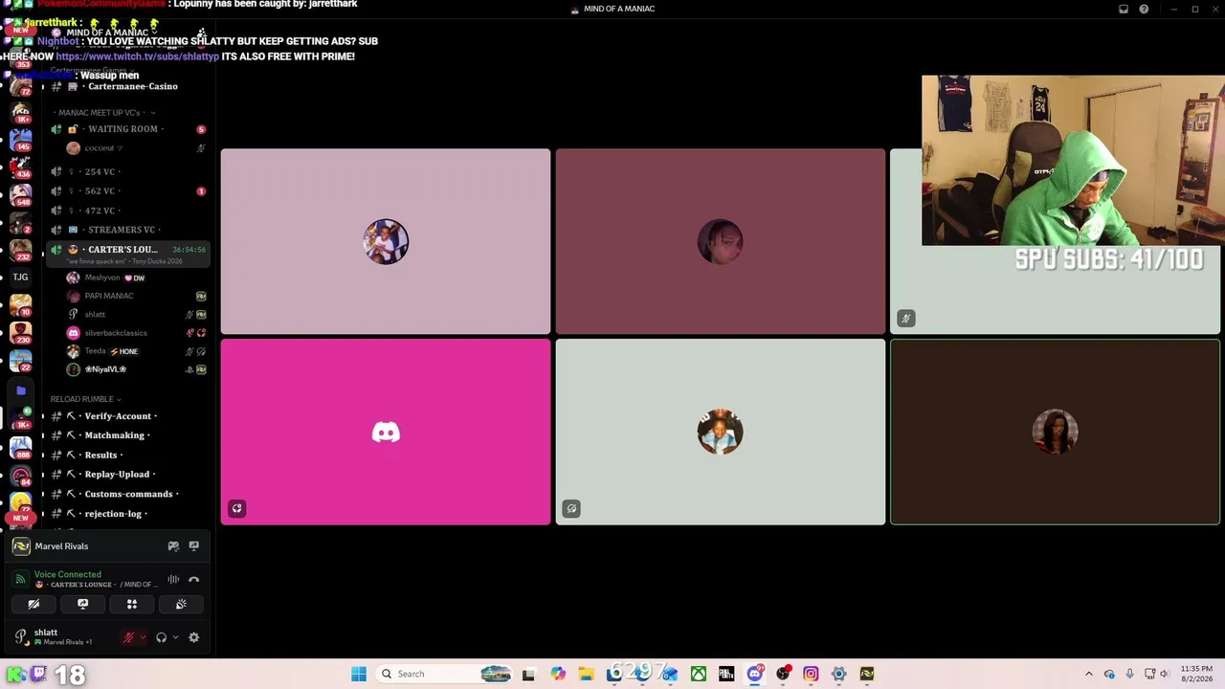Screen dimensions: 1225x689
Task: Open shlatt user profile panel
Action: 64,637
